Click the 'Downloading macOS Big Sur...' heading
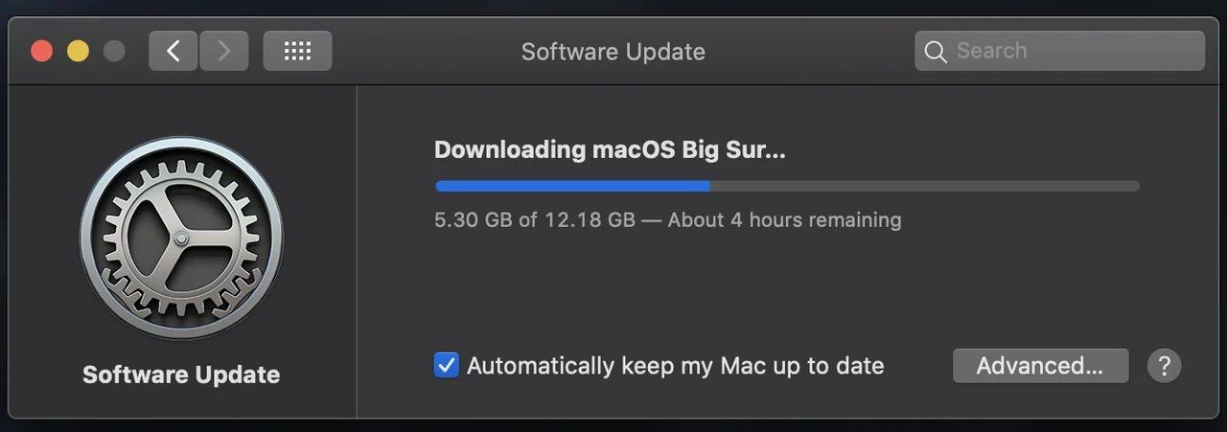 pos(610,150)
